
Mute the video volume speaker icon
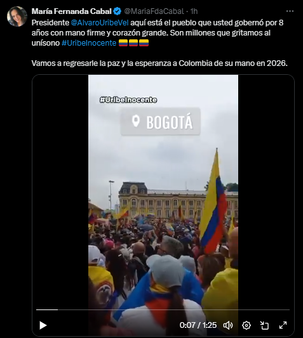tap(228, 325)
